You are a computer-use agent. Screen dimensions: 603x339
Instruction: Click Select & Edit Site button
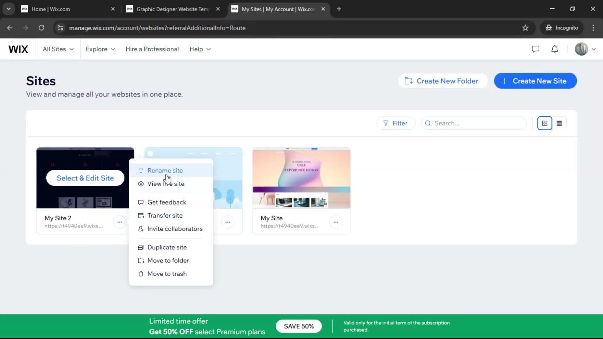coord(85,178)
